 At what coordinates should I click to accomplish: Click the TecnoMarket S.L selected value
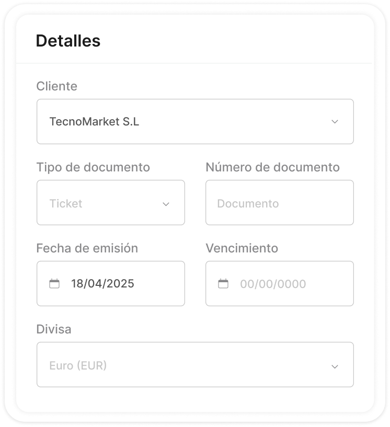[94, 122]
